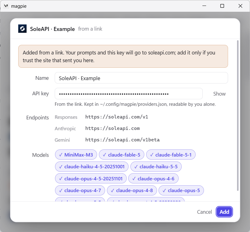The width and height of the screenshot is (250, 232).
Task: Click the Add button
Action: point(224,212)
